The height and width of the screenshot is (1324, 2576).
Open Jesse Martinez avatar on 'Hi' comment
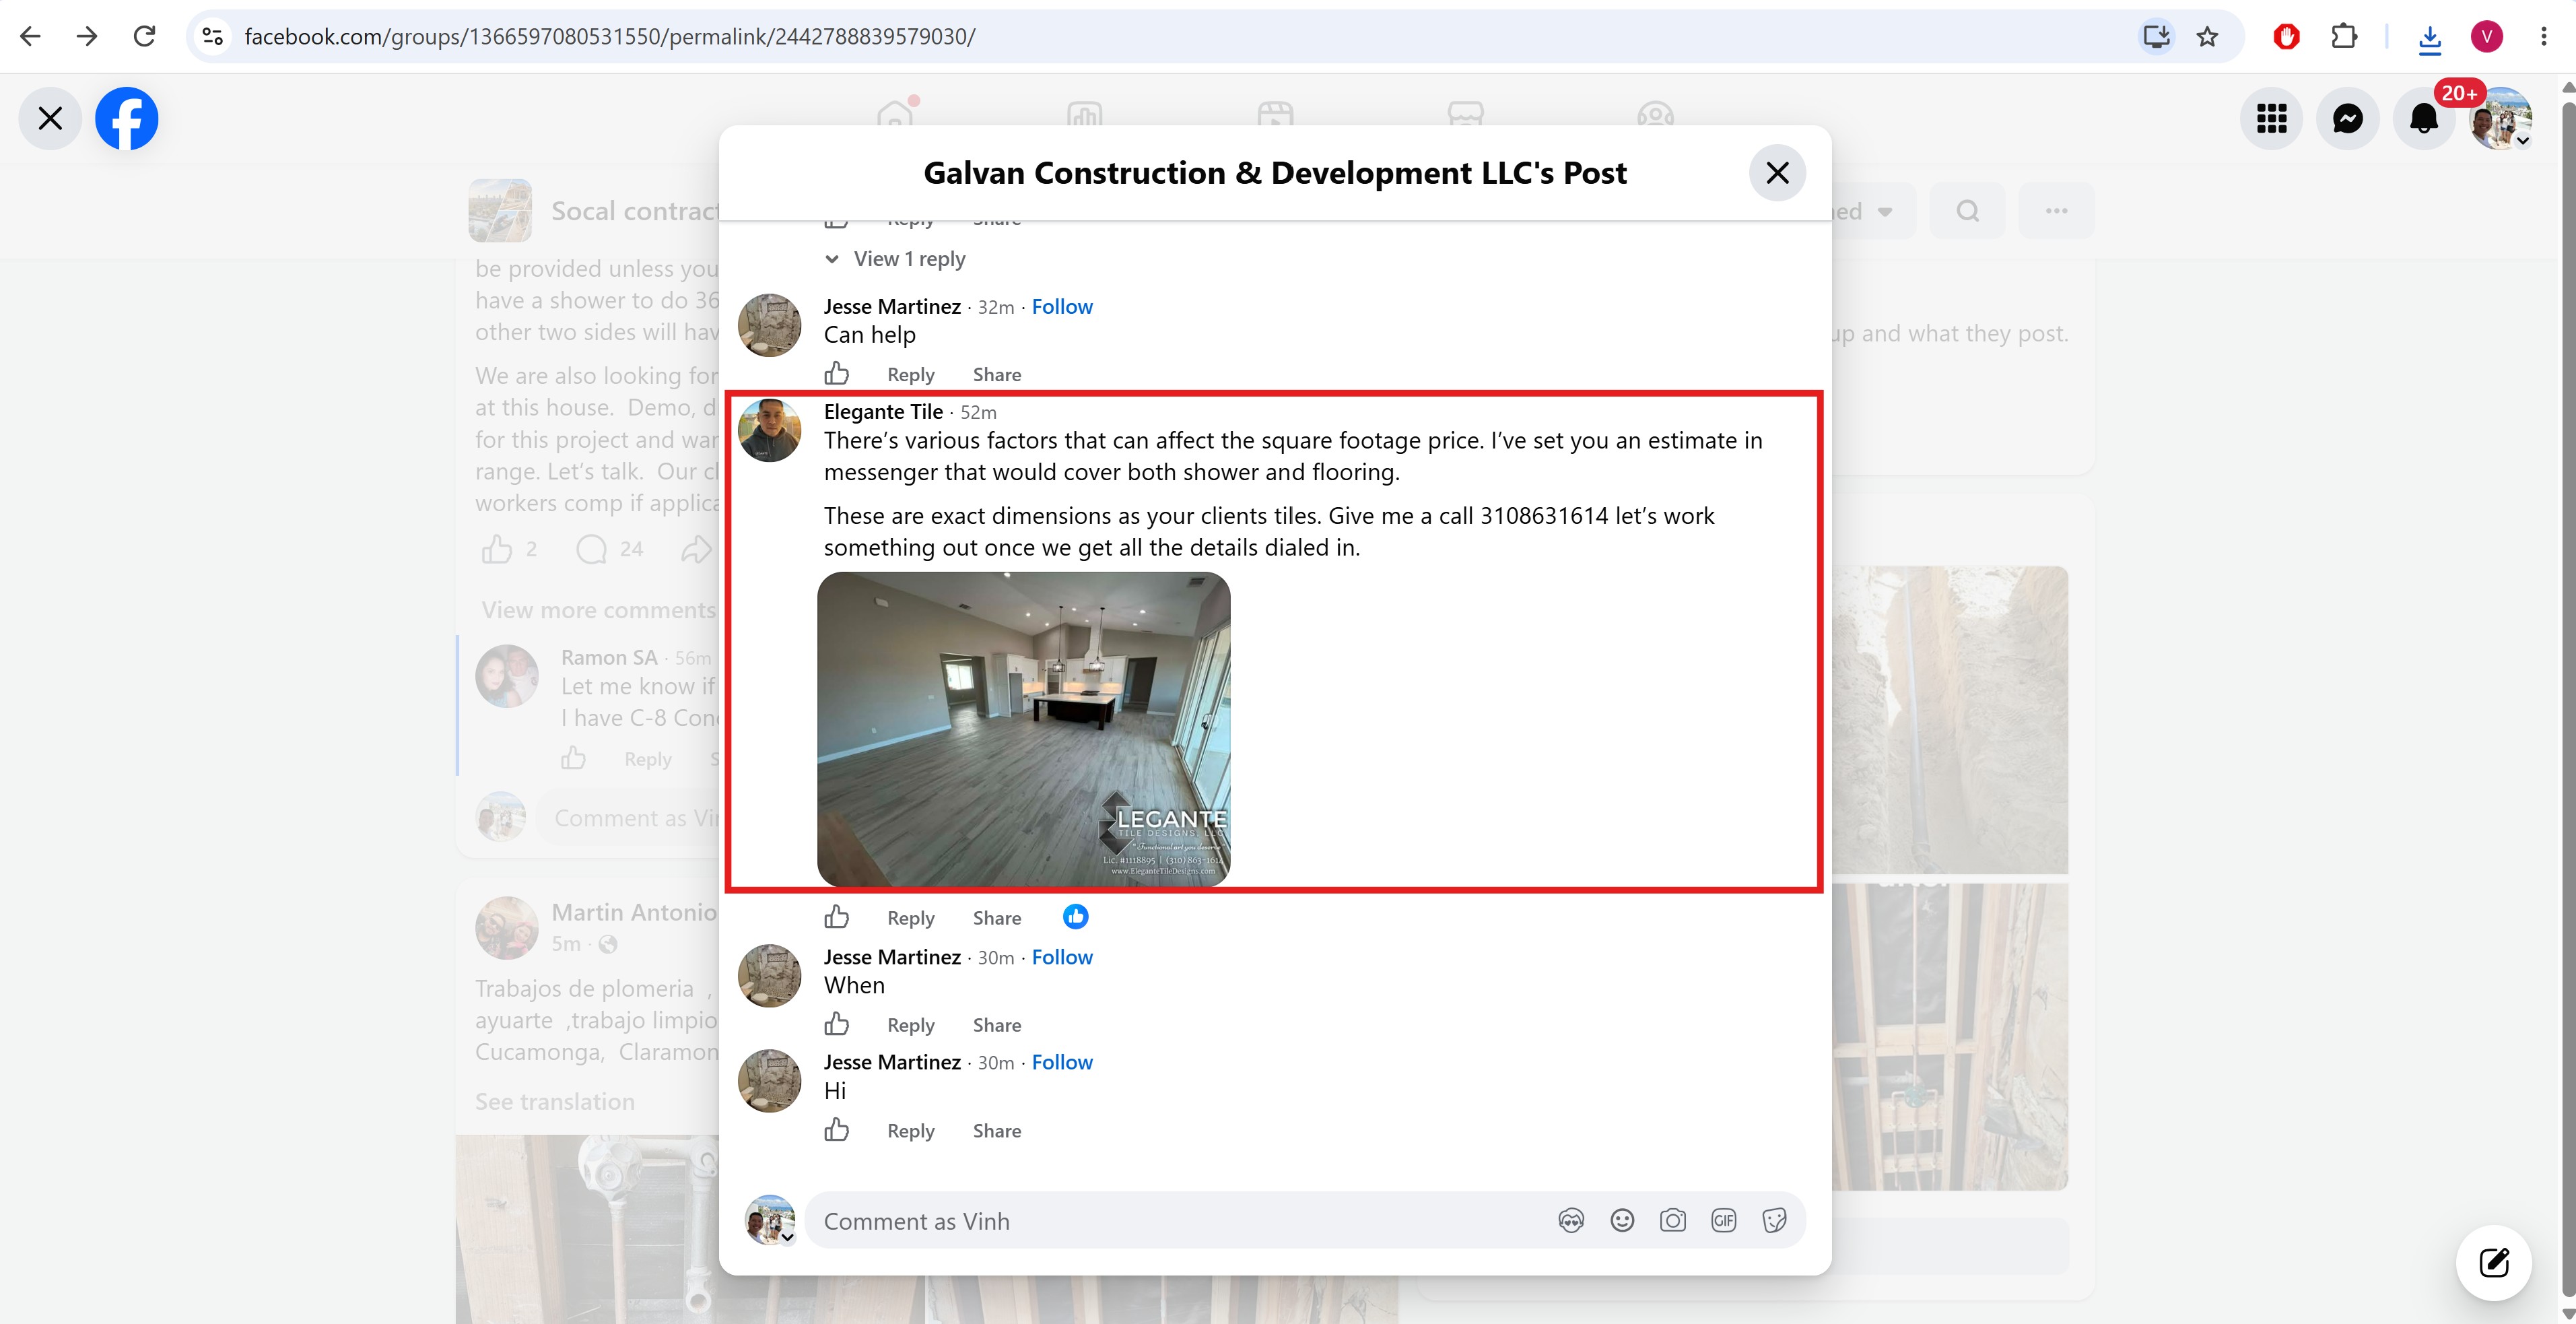(769, 1081)
